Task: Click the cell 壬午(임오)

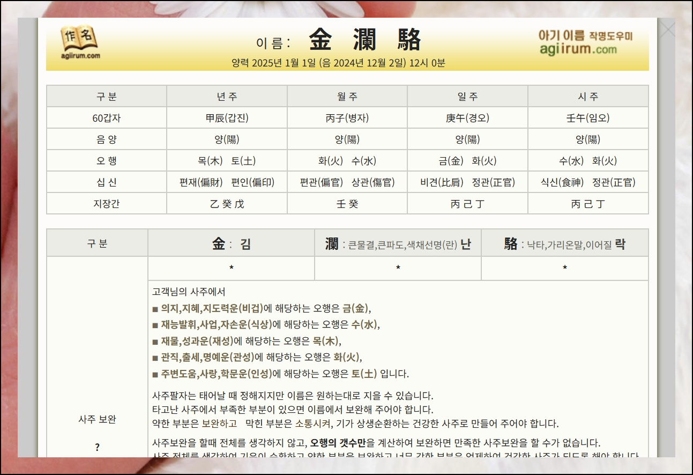Action: coord(588,118)
